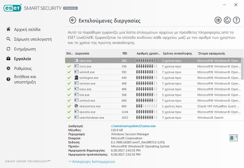Open help with the question mark icon

click(236, 20)
